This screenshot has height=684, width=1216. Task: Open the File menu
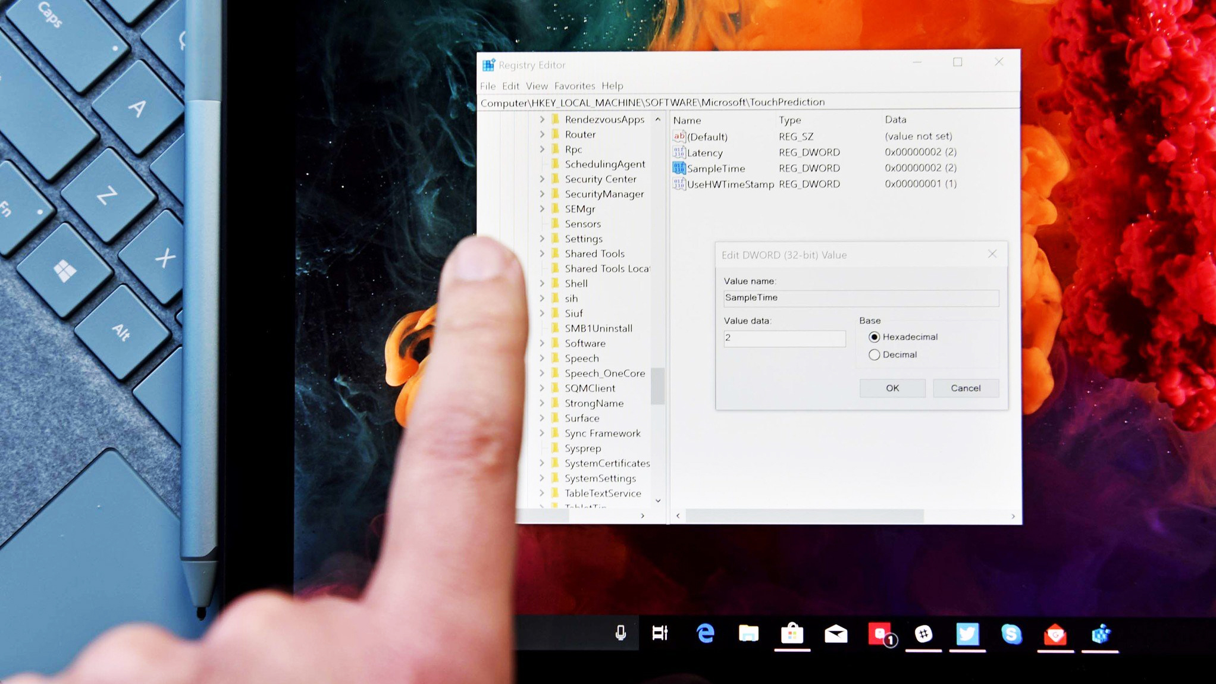coord(488,86)
